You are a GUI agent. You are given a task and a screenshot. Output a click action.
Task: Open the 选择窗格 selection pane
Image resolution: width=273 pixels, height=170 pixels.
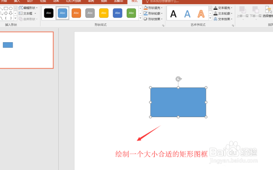click(268, 12)
